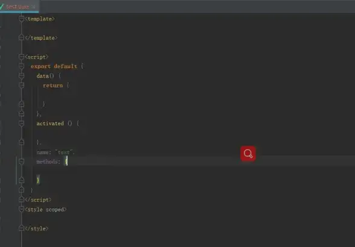Fold the methods object block

pos(22,161)
